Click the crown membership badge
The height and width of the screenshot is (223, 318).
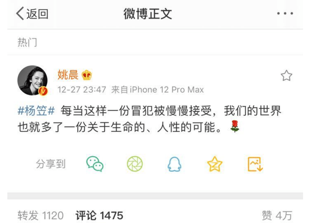pos(87,75)
